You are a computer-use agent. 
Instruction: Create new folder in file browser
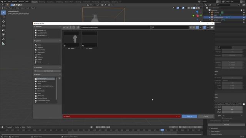coord(78,27)
